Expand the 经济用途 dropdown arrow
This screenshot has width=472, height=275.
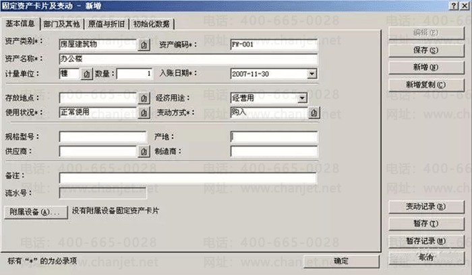click(302, 98)
